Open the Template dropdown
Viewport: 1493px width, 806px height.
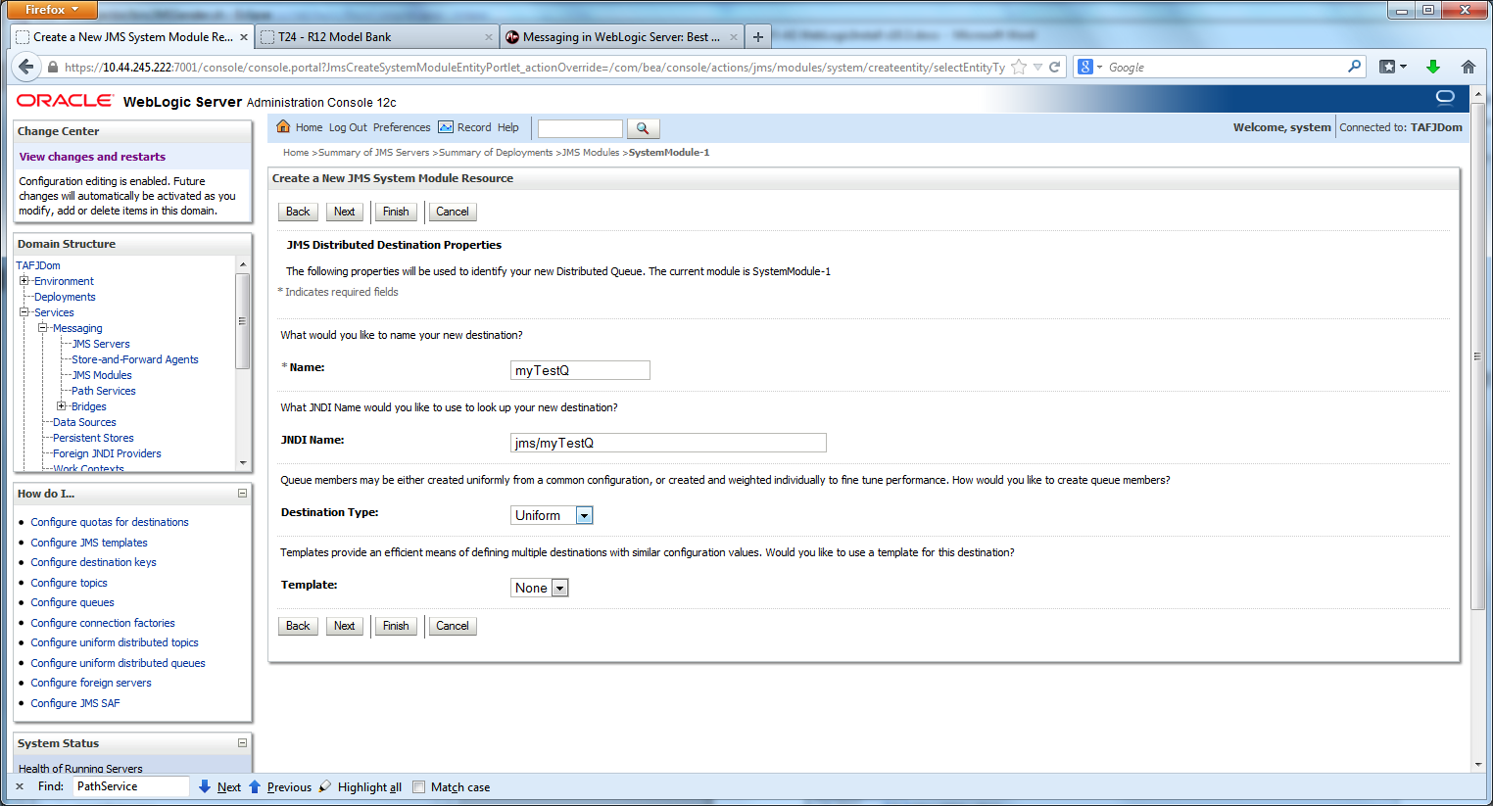pos(559,588)
